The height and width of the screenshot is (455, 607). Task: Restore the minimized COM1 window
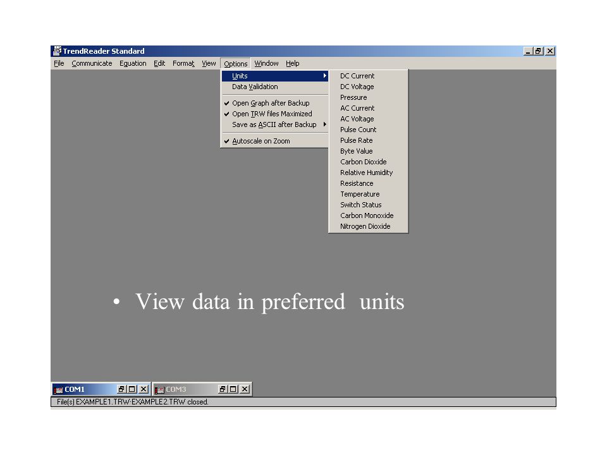coord(121,389)
